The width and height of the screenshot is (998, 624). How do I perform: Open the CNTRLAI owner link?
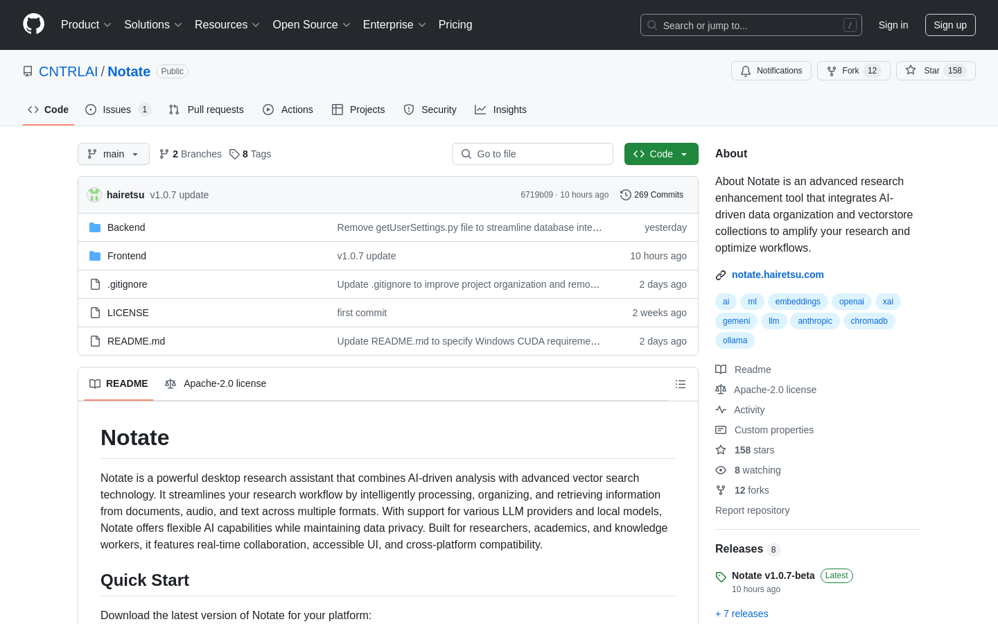(69, 71)
